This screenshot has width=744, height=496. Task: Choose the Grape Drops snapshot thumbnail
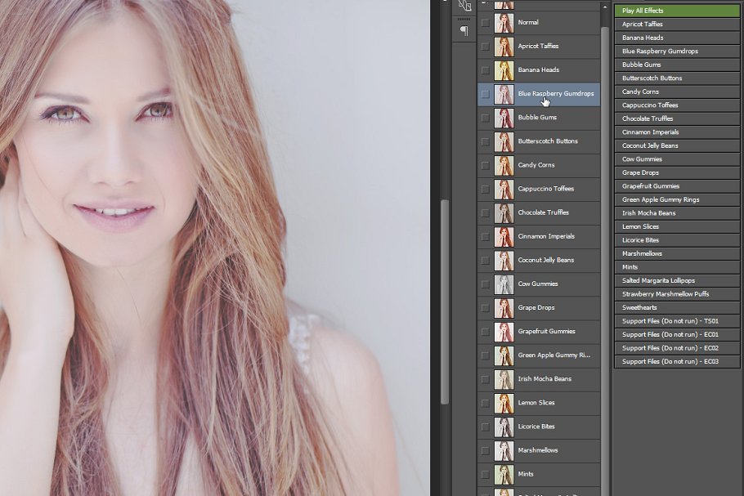(x=504, y=308)
